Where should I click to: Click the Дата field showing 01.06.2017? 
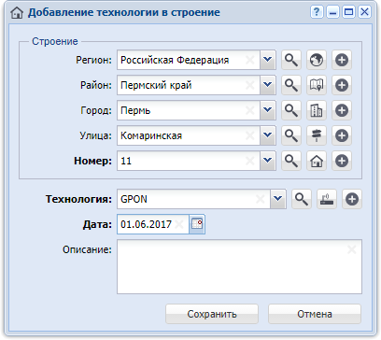153,224
